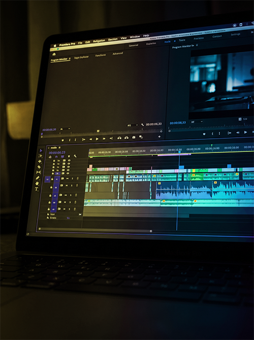
Task: Select the Track Select tool
Action: [40, 156]
